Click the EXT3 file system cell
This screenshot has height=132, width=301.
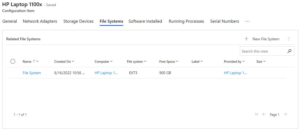133,73
